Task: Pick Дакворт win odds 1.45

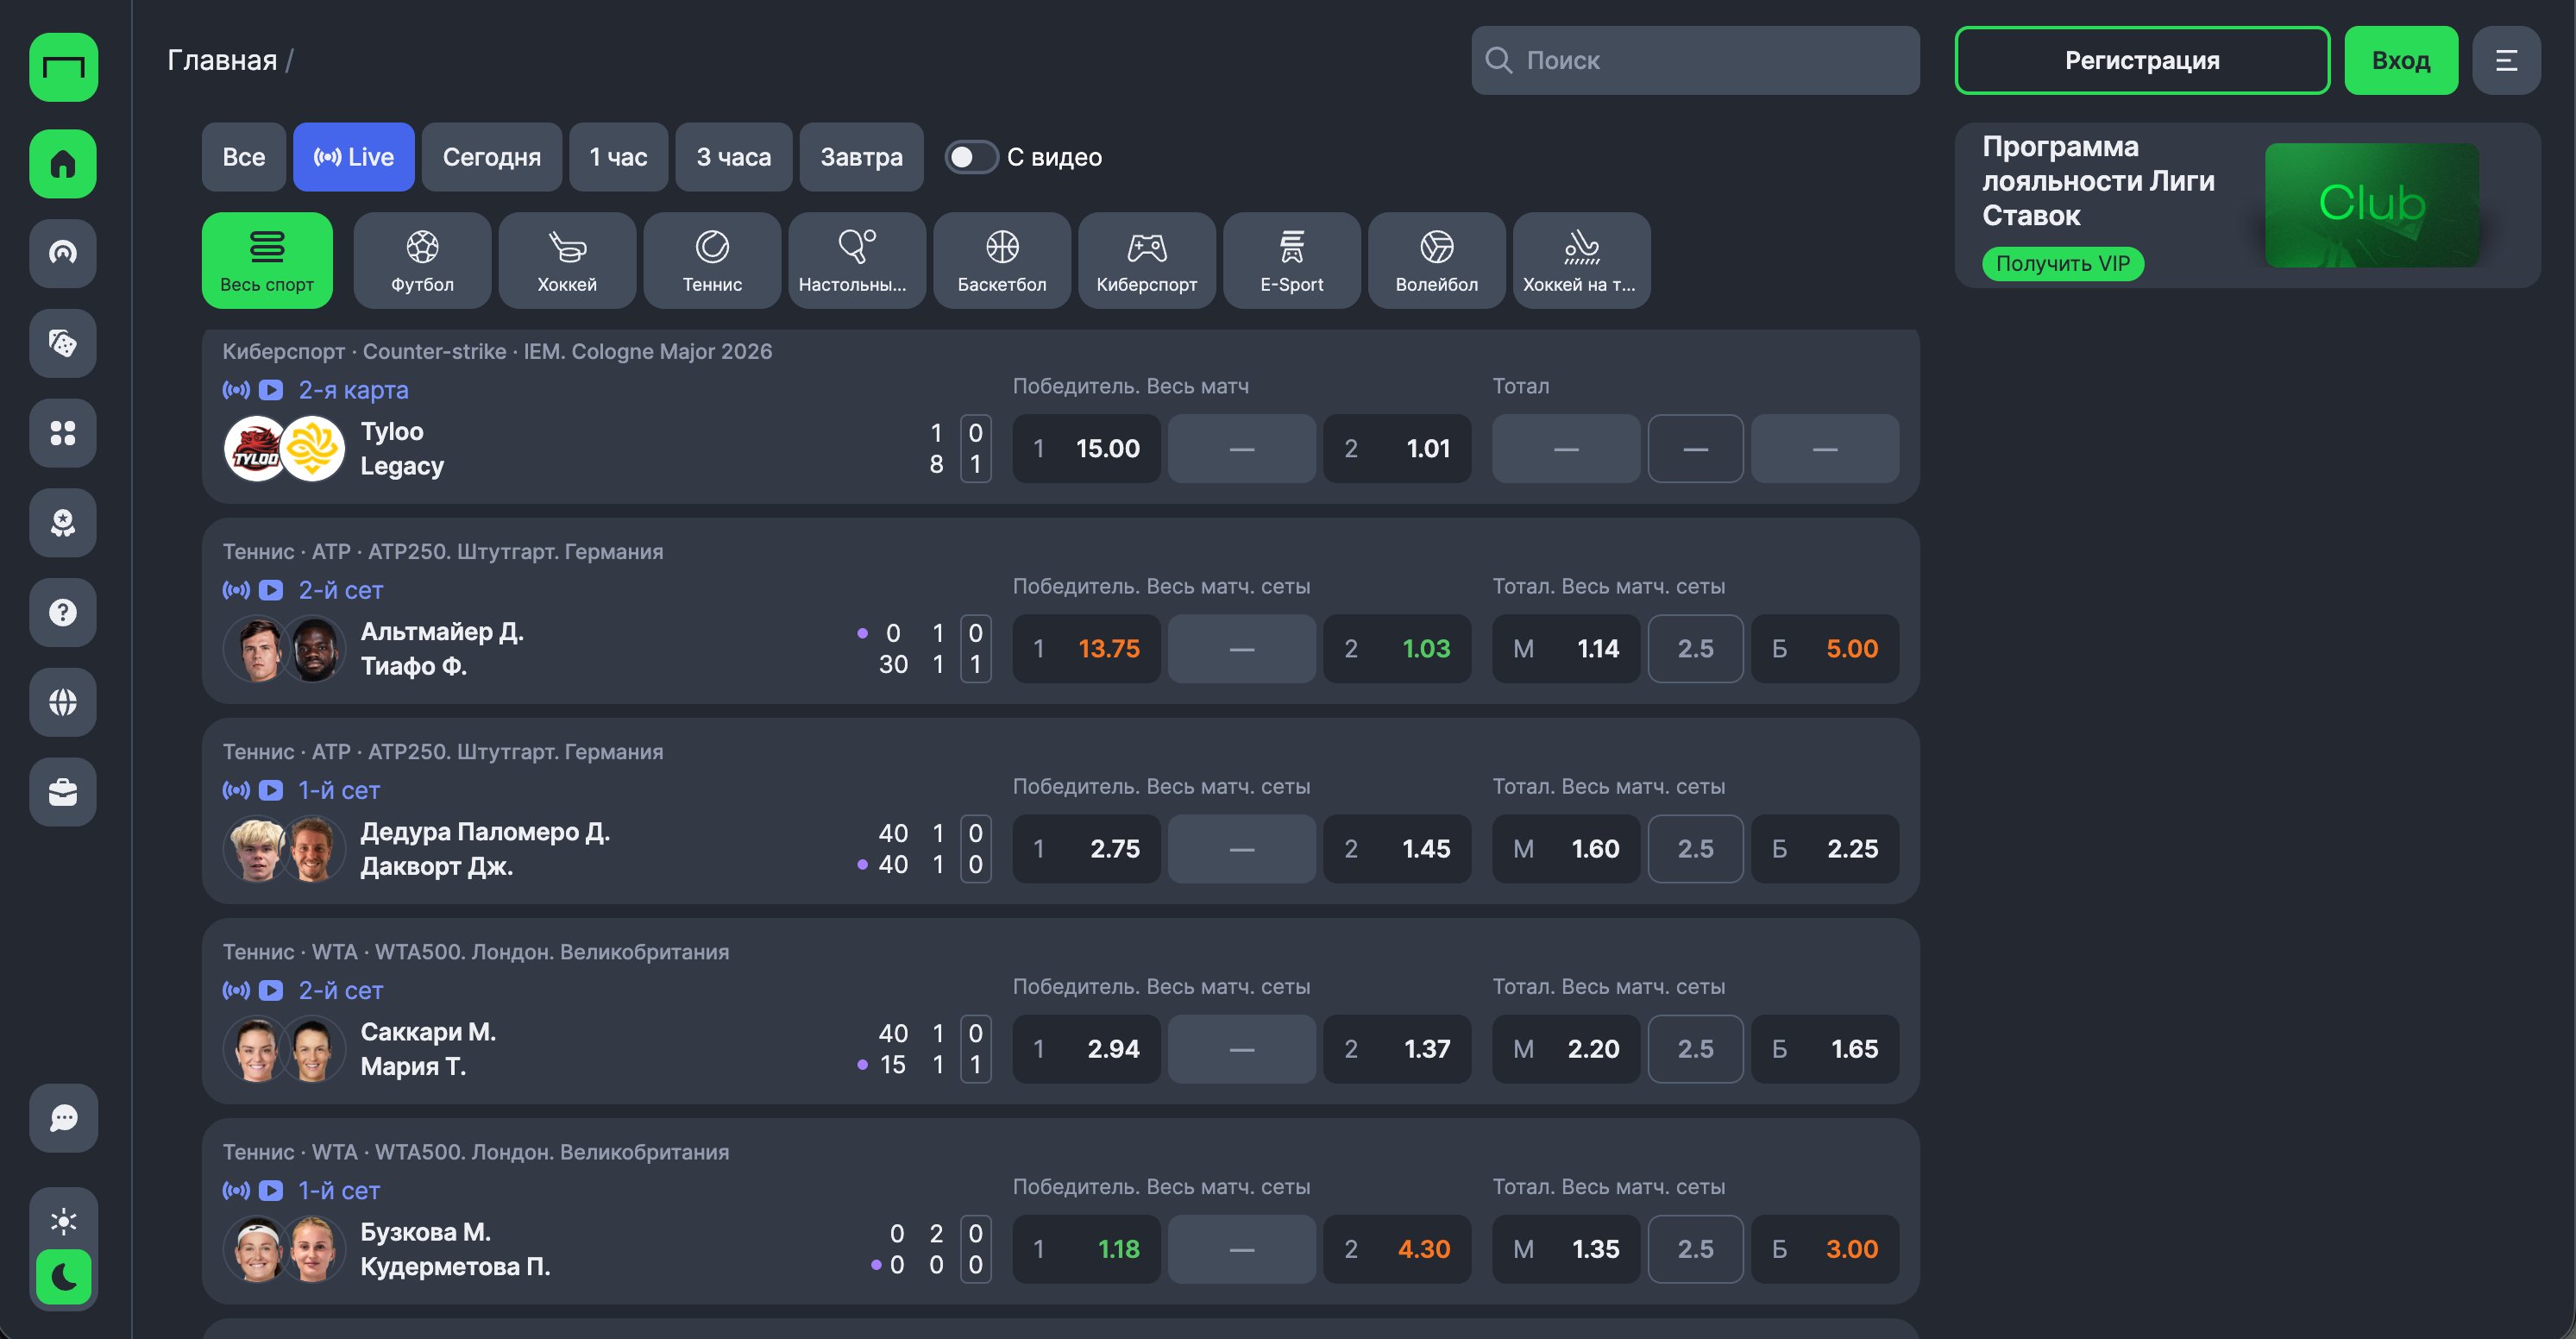Action: (x=1397, y=849)
